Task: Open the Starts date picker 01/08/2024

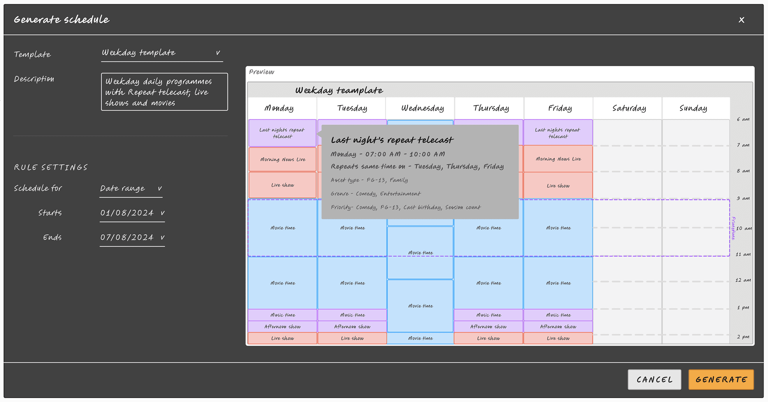Action: (132, 213)
